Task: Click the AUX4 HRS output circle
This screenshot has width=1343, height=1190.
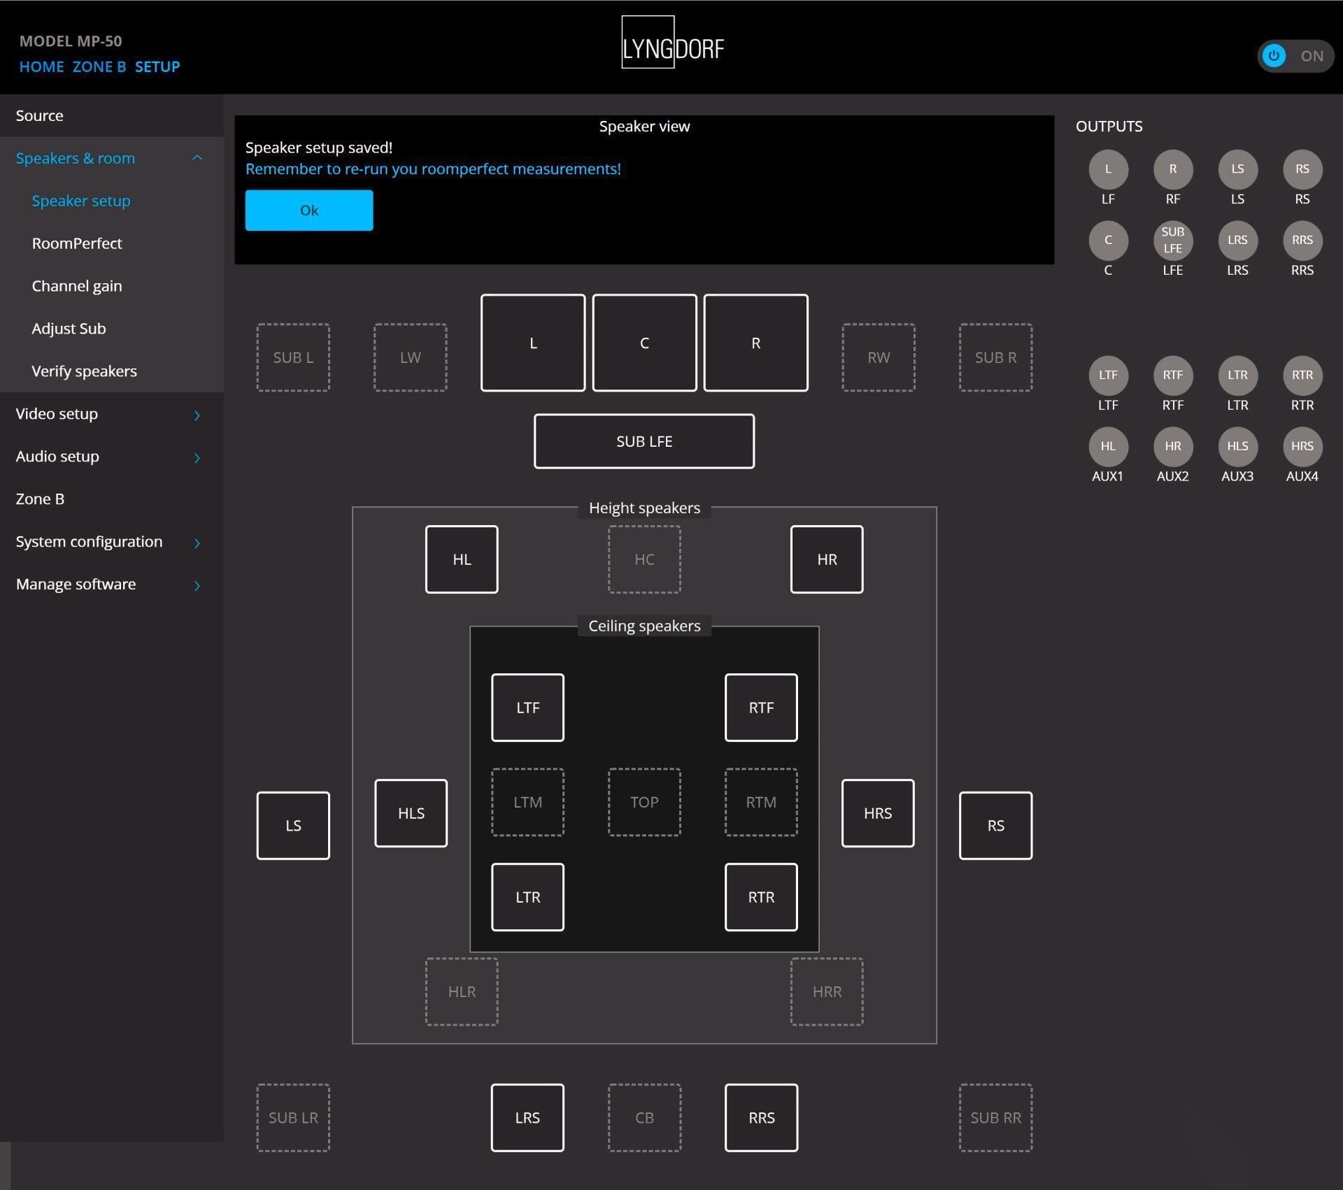Action: (1302, 446)
